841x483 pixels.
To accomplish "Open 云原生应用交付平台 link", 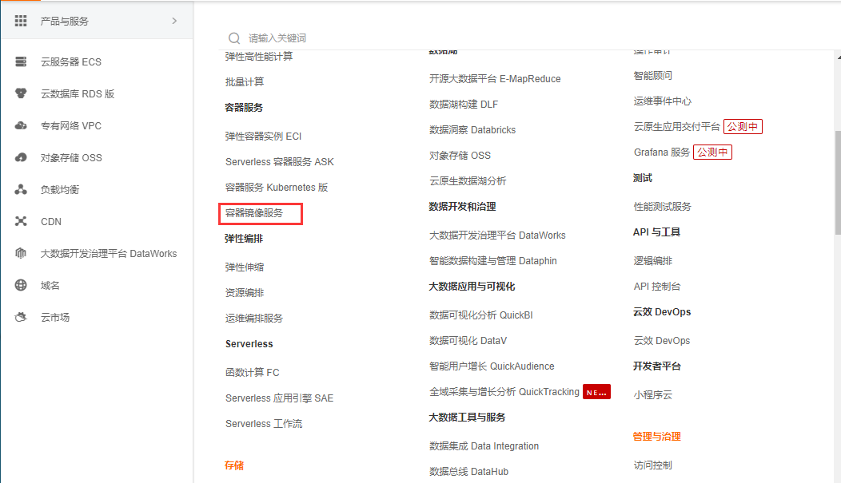I will tap(677, 127).
